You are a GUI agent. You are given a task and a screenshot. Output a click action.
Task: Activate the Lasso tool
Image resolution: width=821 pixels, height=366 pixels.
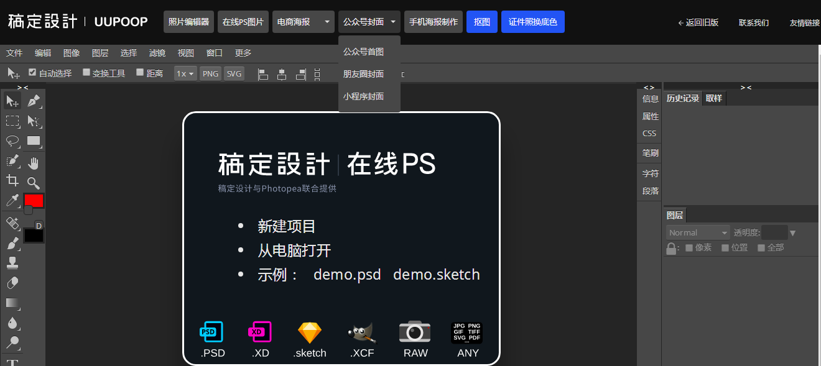pos(12,141)
